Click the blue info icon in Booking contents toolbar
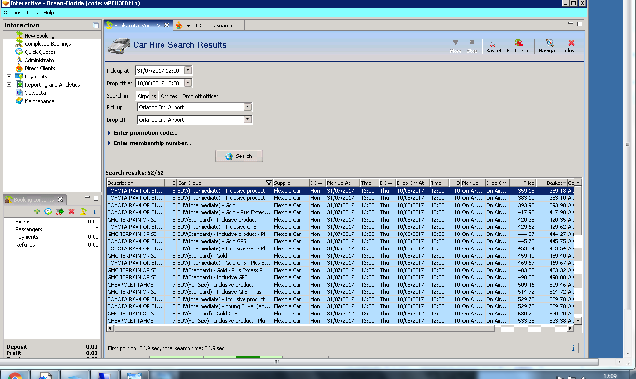The image size is (636, 379). point(95,211)
